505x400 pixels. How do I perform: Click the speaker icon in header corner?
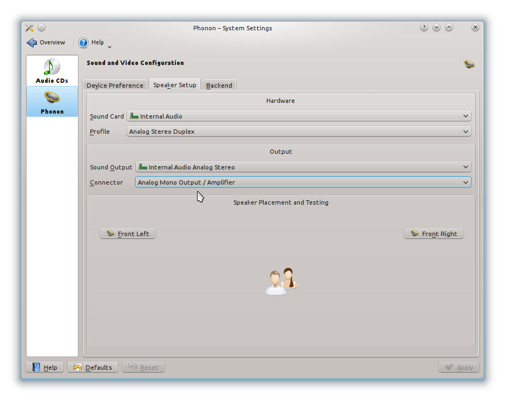pyautogui.click(x=469, y=64)
